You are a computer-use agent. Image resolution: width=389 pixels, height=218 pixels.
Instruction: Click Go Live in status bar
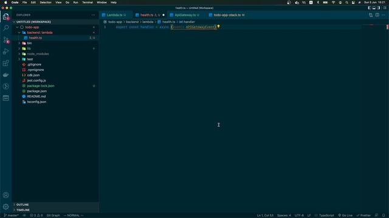click(x=345, y=216)
